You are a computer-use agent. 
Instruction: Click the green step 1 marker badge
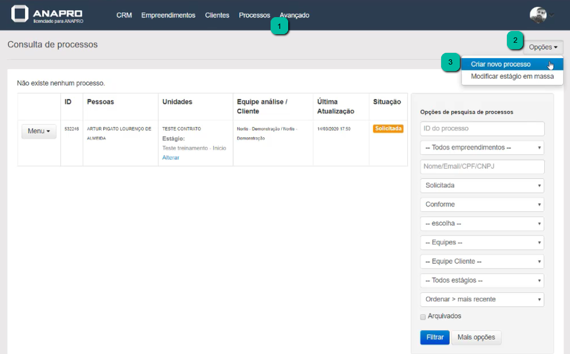coord(280,26)
